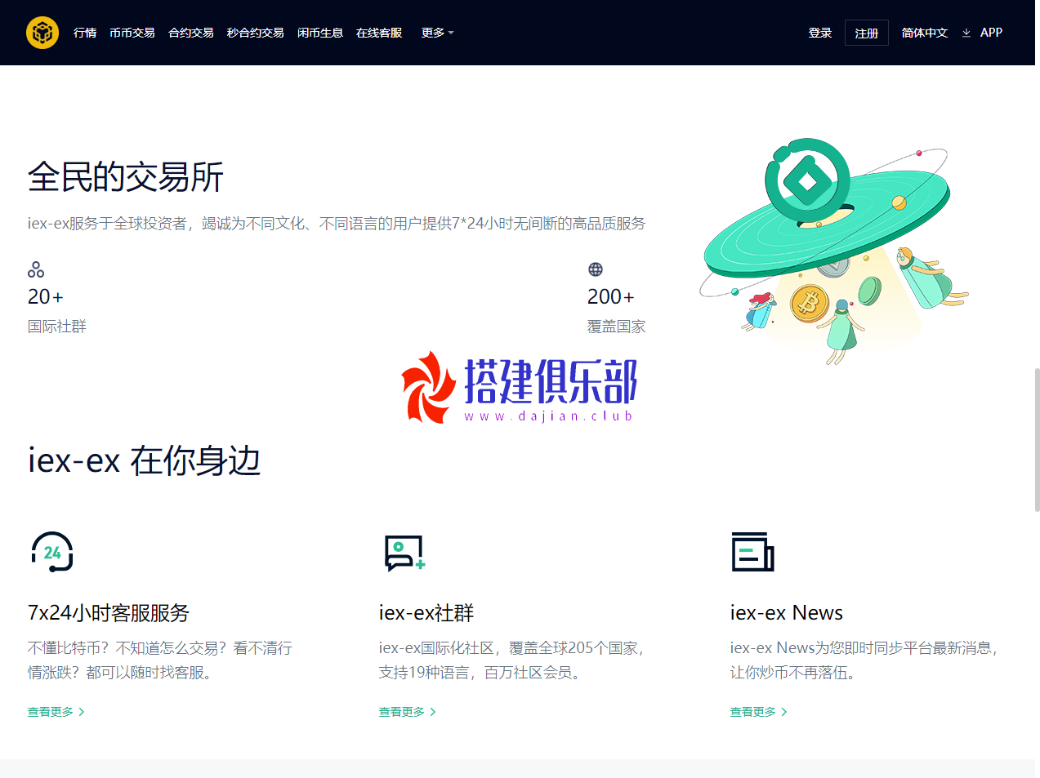Click the description starting 不懂比特币
Viewport: 1040px width, 778px height.
click(x=160, y=660)
